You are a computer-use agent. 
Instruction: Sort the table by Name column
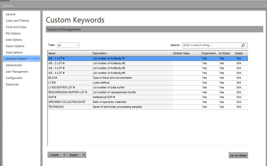52,53
